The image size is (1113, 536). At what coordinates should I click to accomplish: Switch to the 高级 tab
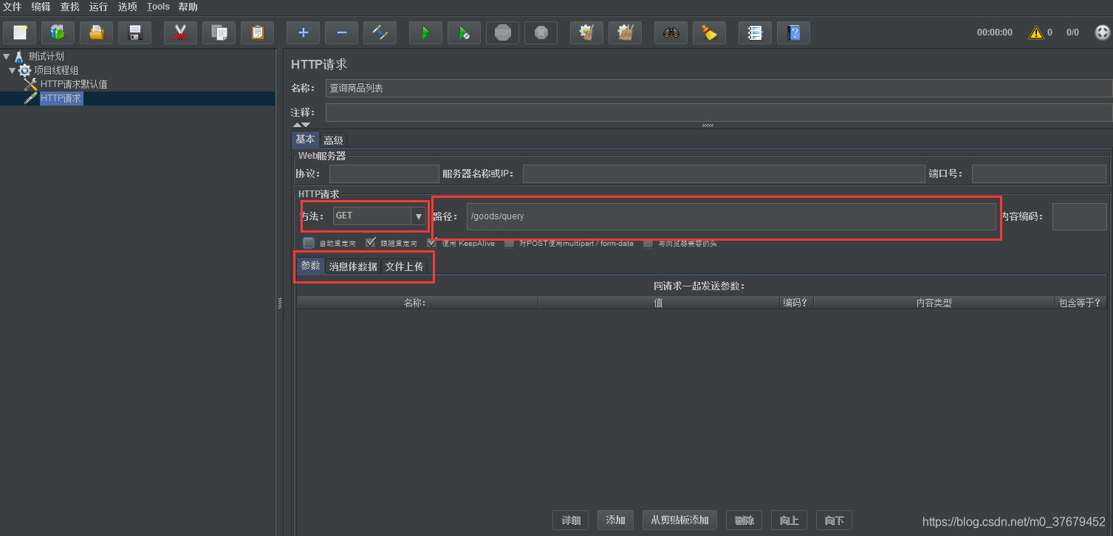333,140
